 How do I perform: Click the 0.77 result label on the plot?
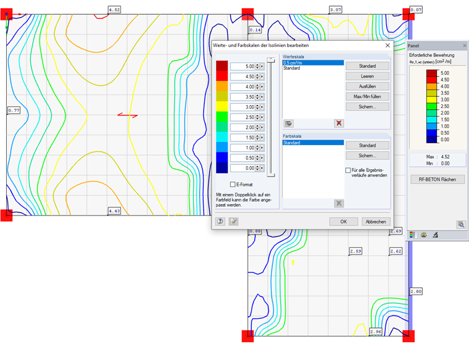14,110
